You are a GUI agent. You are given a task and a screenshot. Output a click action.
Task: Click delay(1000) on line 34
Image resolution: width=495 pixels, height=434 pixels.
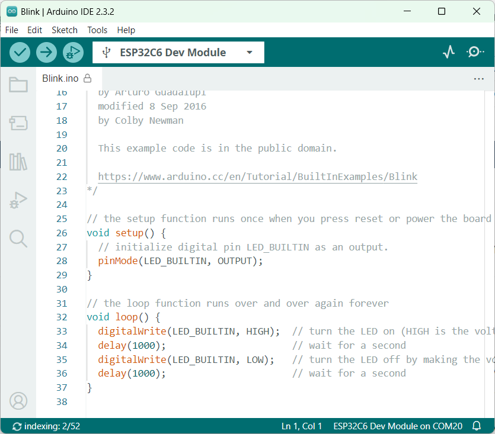tap(132, 345)
